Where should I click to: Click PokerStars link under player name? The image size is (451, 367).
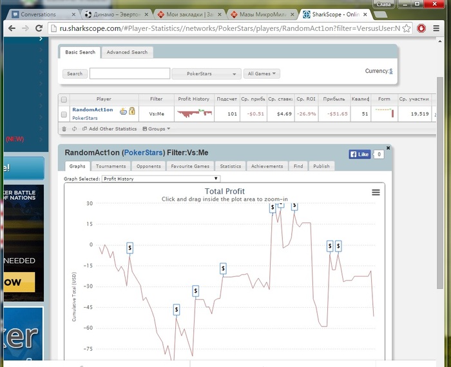[85, 118]
